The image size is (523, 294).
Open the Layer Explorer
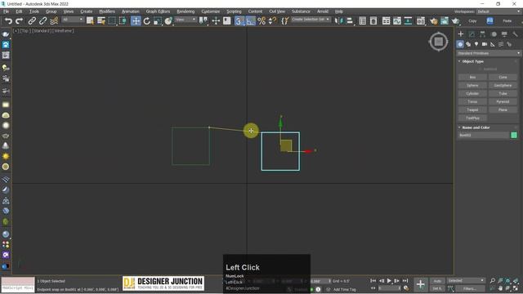tap(373, 21)
